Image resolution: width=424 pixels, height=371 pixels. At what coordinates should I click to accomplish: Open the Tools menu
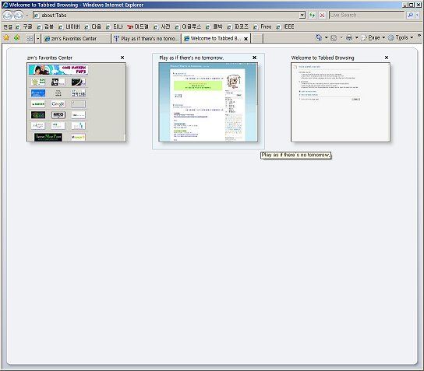[x=401, y=38]
